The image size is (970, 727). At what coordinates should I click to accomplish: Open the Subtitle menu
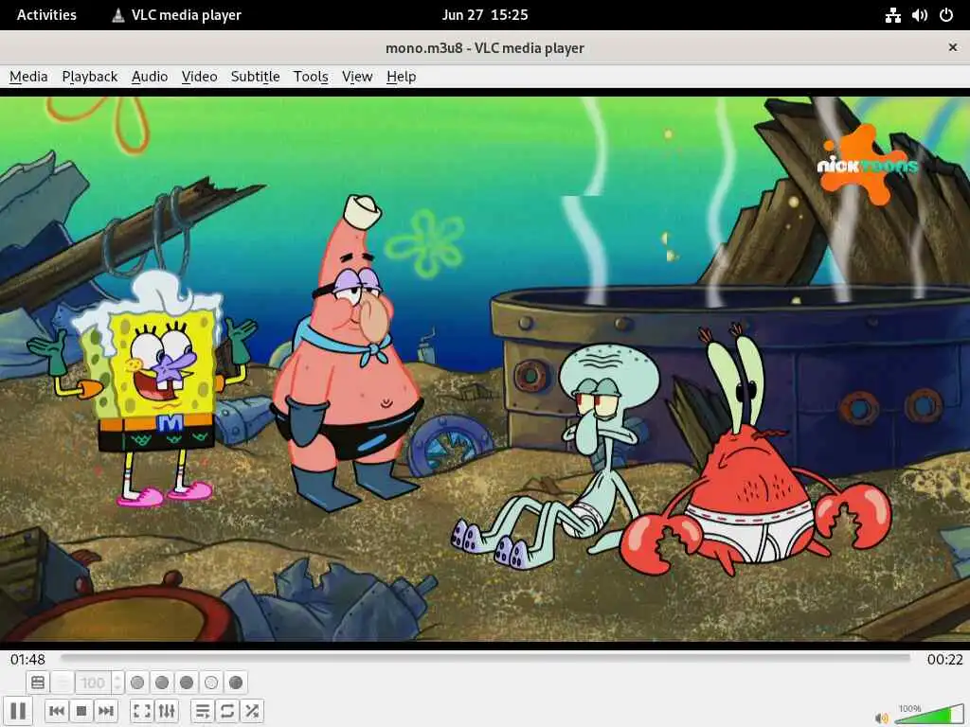[x=256, y=77]
